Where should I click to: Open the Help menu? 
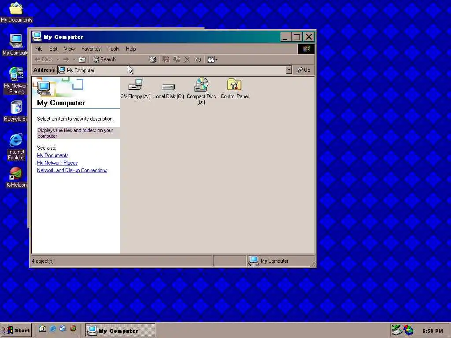(x=131, y=49)
